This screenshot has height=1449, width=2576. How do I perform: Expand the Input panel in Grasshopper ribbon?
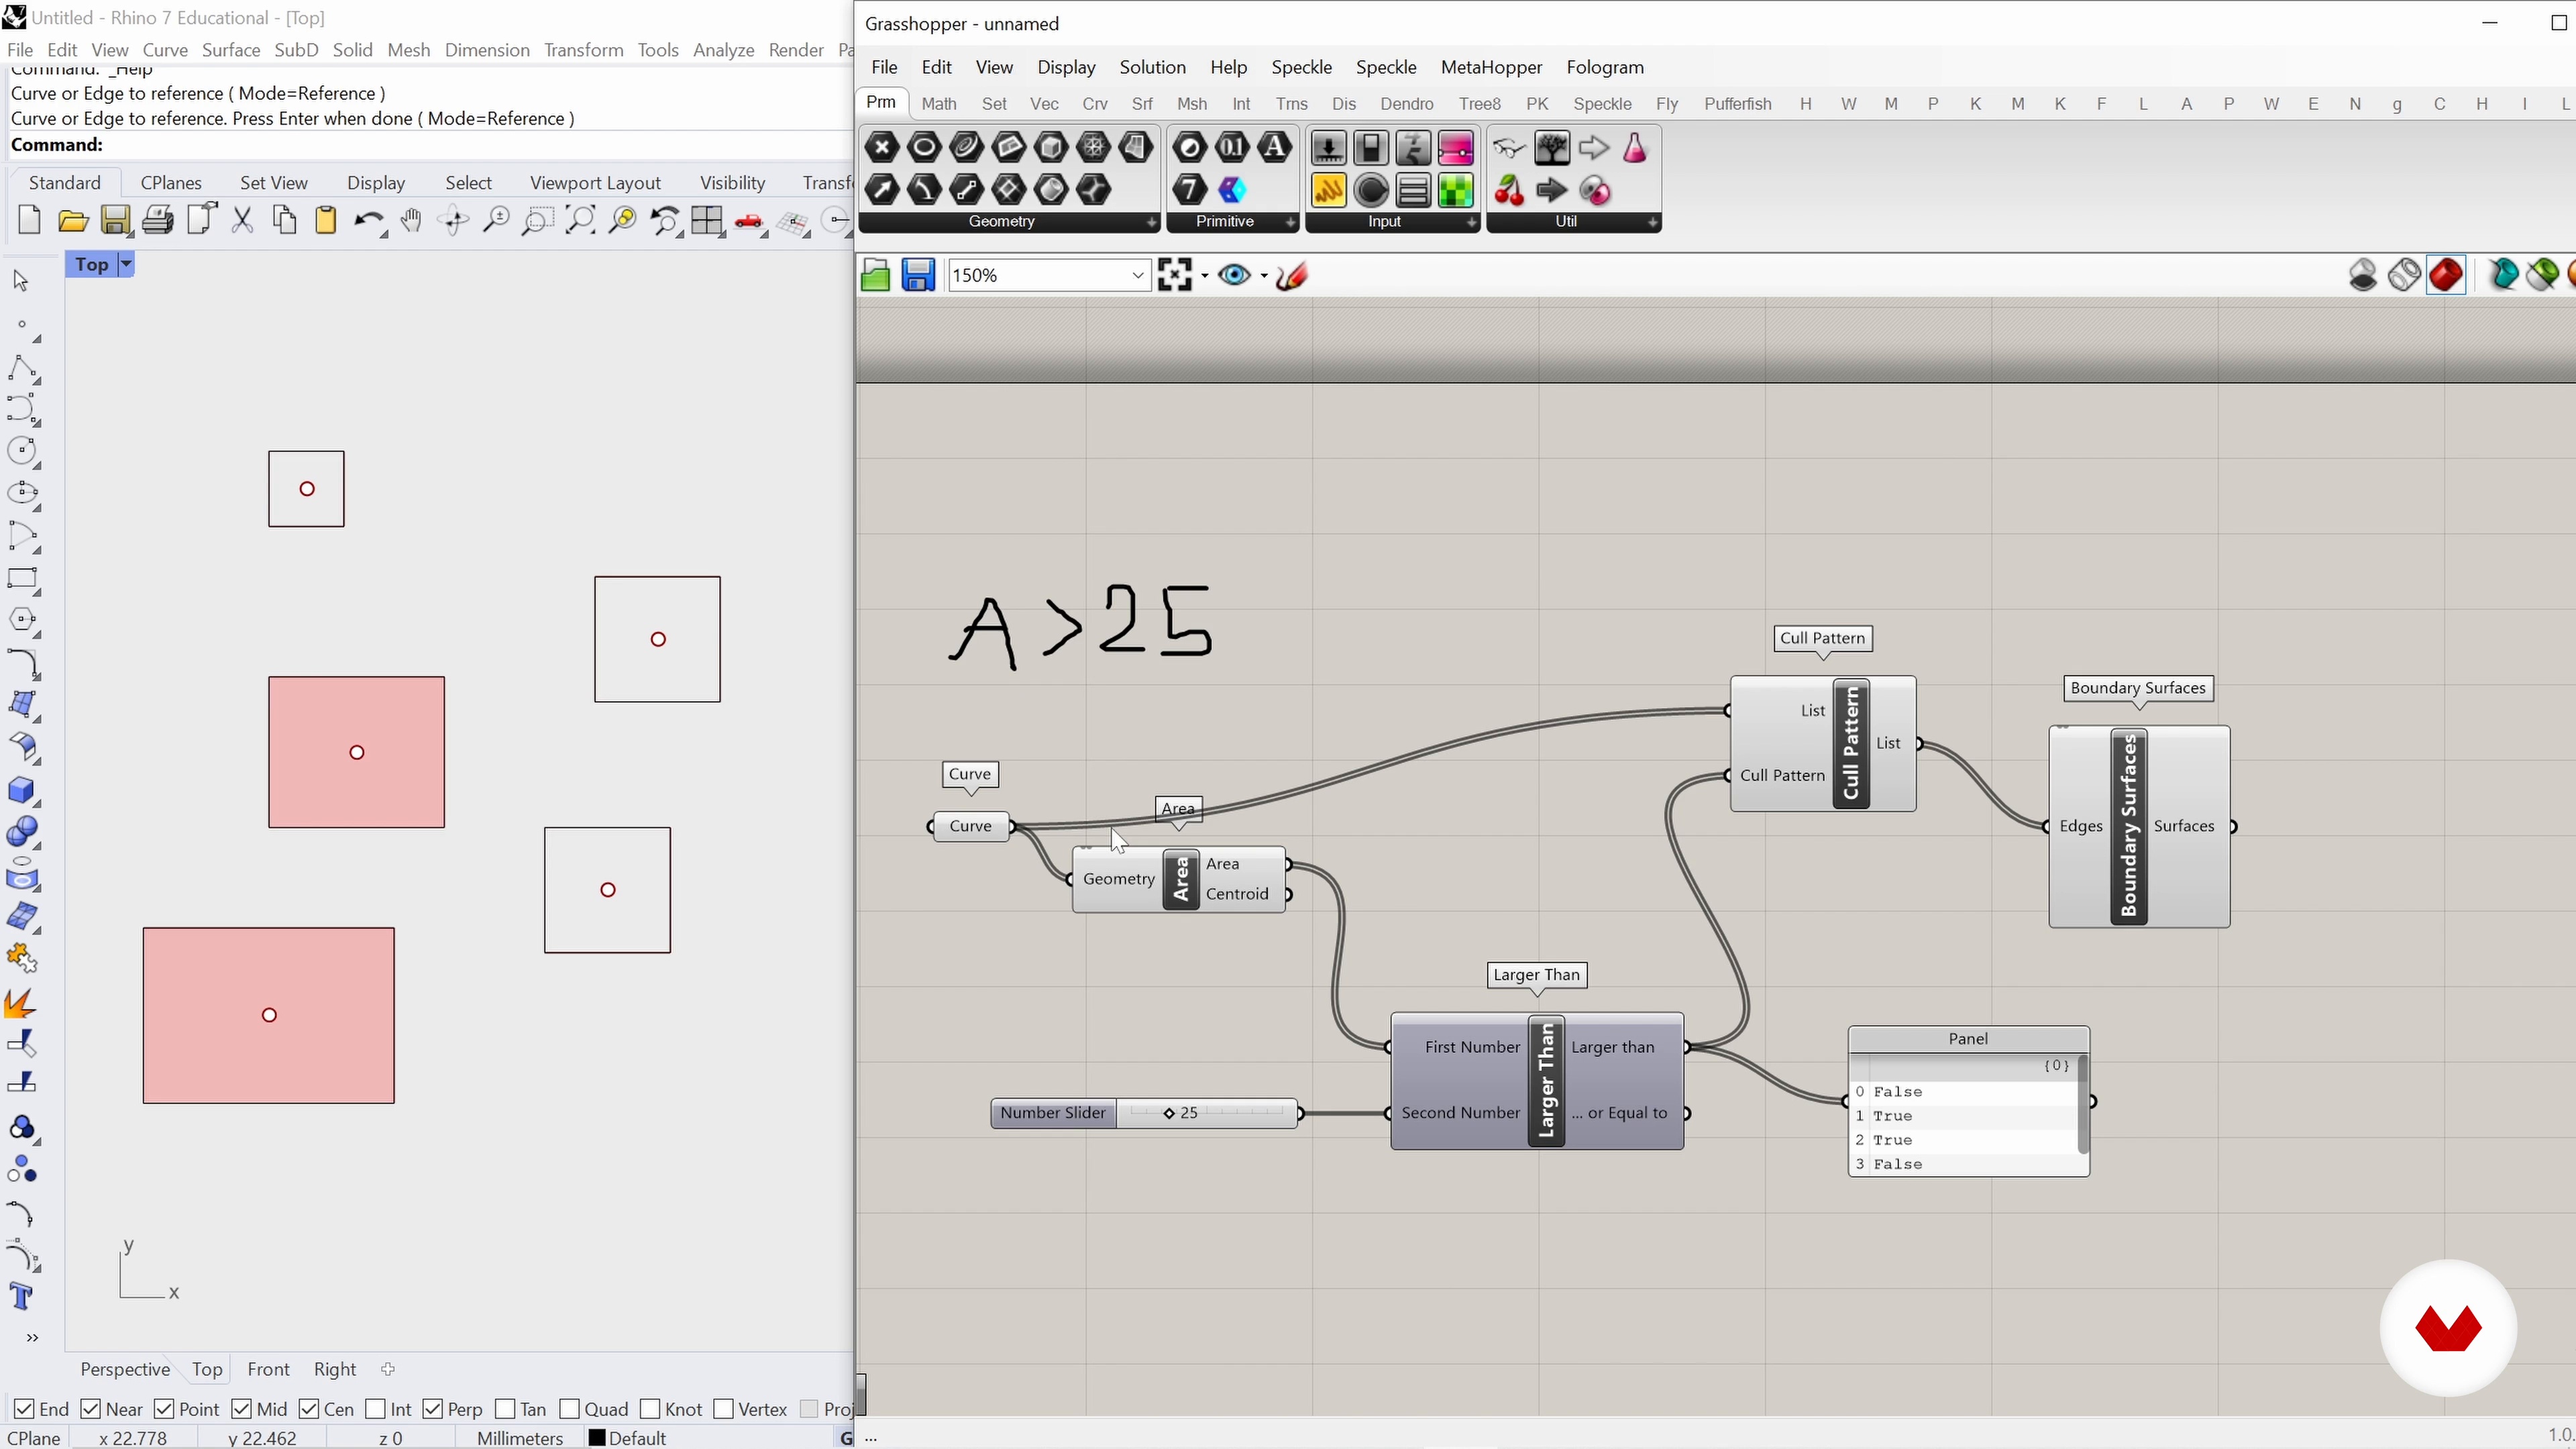click(x=1471, y=222)
